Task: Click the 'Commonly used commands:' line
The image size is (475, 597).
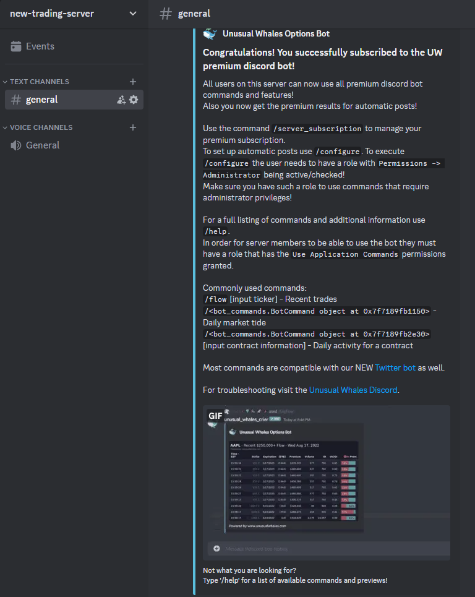Action: pos(255,288)
